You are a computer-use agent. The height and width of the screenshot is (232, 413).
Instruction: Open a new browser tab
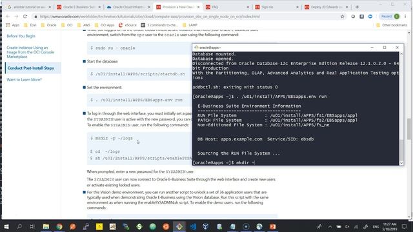[x=357, y=7]
